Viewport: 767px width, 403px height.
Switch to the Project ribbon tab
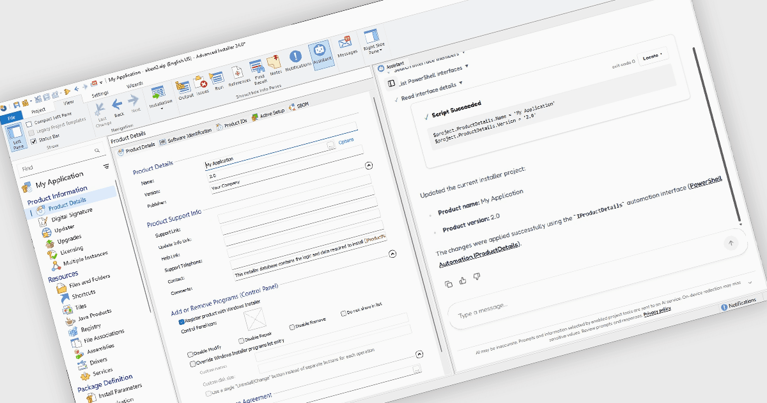tap(38, 109)
